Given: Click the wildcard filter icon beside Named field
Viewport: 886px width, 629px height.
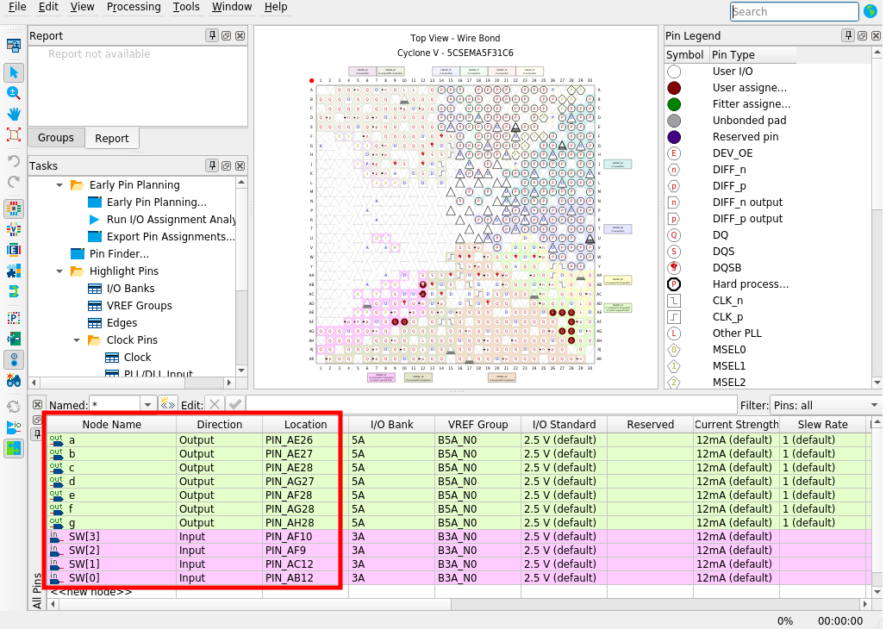Looking at the screenshot, I should (168, 405).
